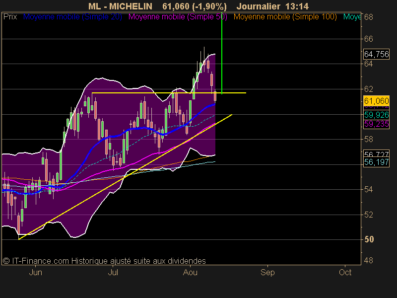
Task: Select the rising yellow trend line
Action: (126, 177)
